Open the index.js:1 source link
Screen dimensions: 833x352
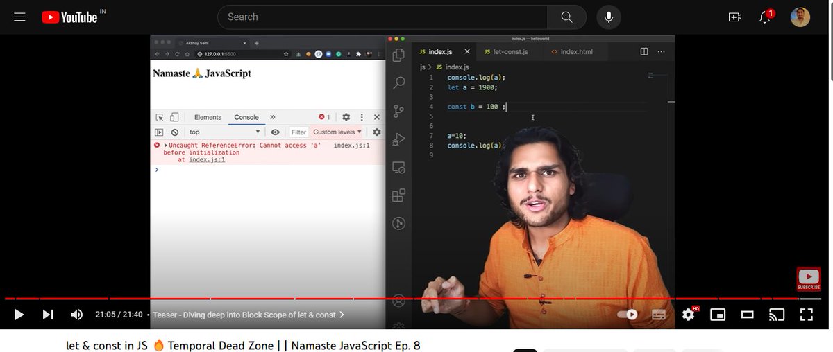pos(351,146)
